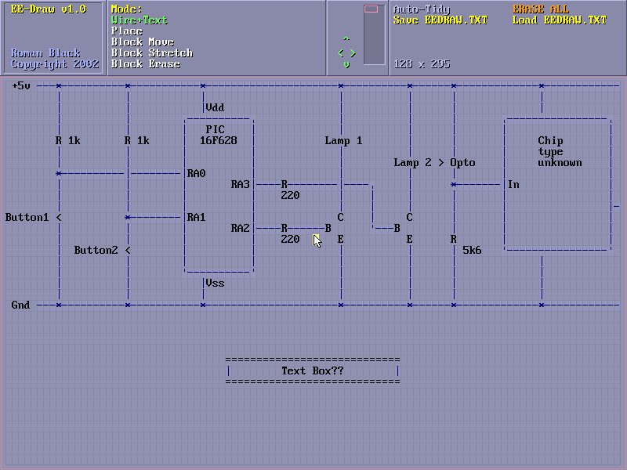Select Wire+Text mode
The width and height of the screenshot is (627, 470).
pos(140,20)
